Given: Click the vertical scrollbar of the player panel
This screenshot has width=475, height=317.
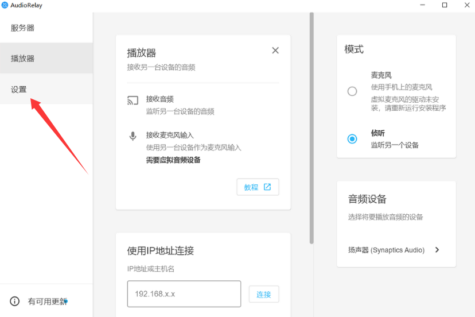Looking at the screenshot, I should 312,128.
